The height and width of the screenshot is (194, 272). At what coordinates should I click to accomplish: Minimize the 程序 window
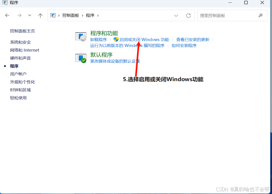[x=230, y=3]
